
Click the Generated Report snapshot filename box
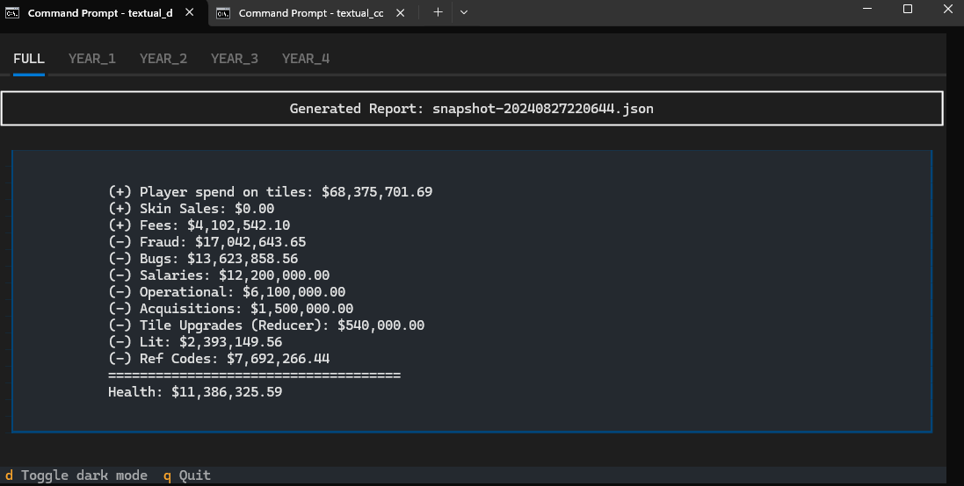tap(472, 109)
